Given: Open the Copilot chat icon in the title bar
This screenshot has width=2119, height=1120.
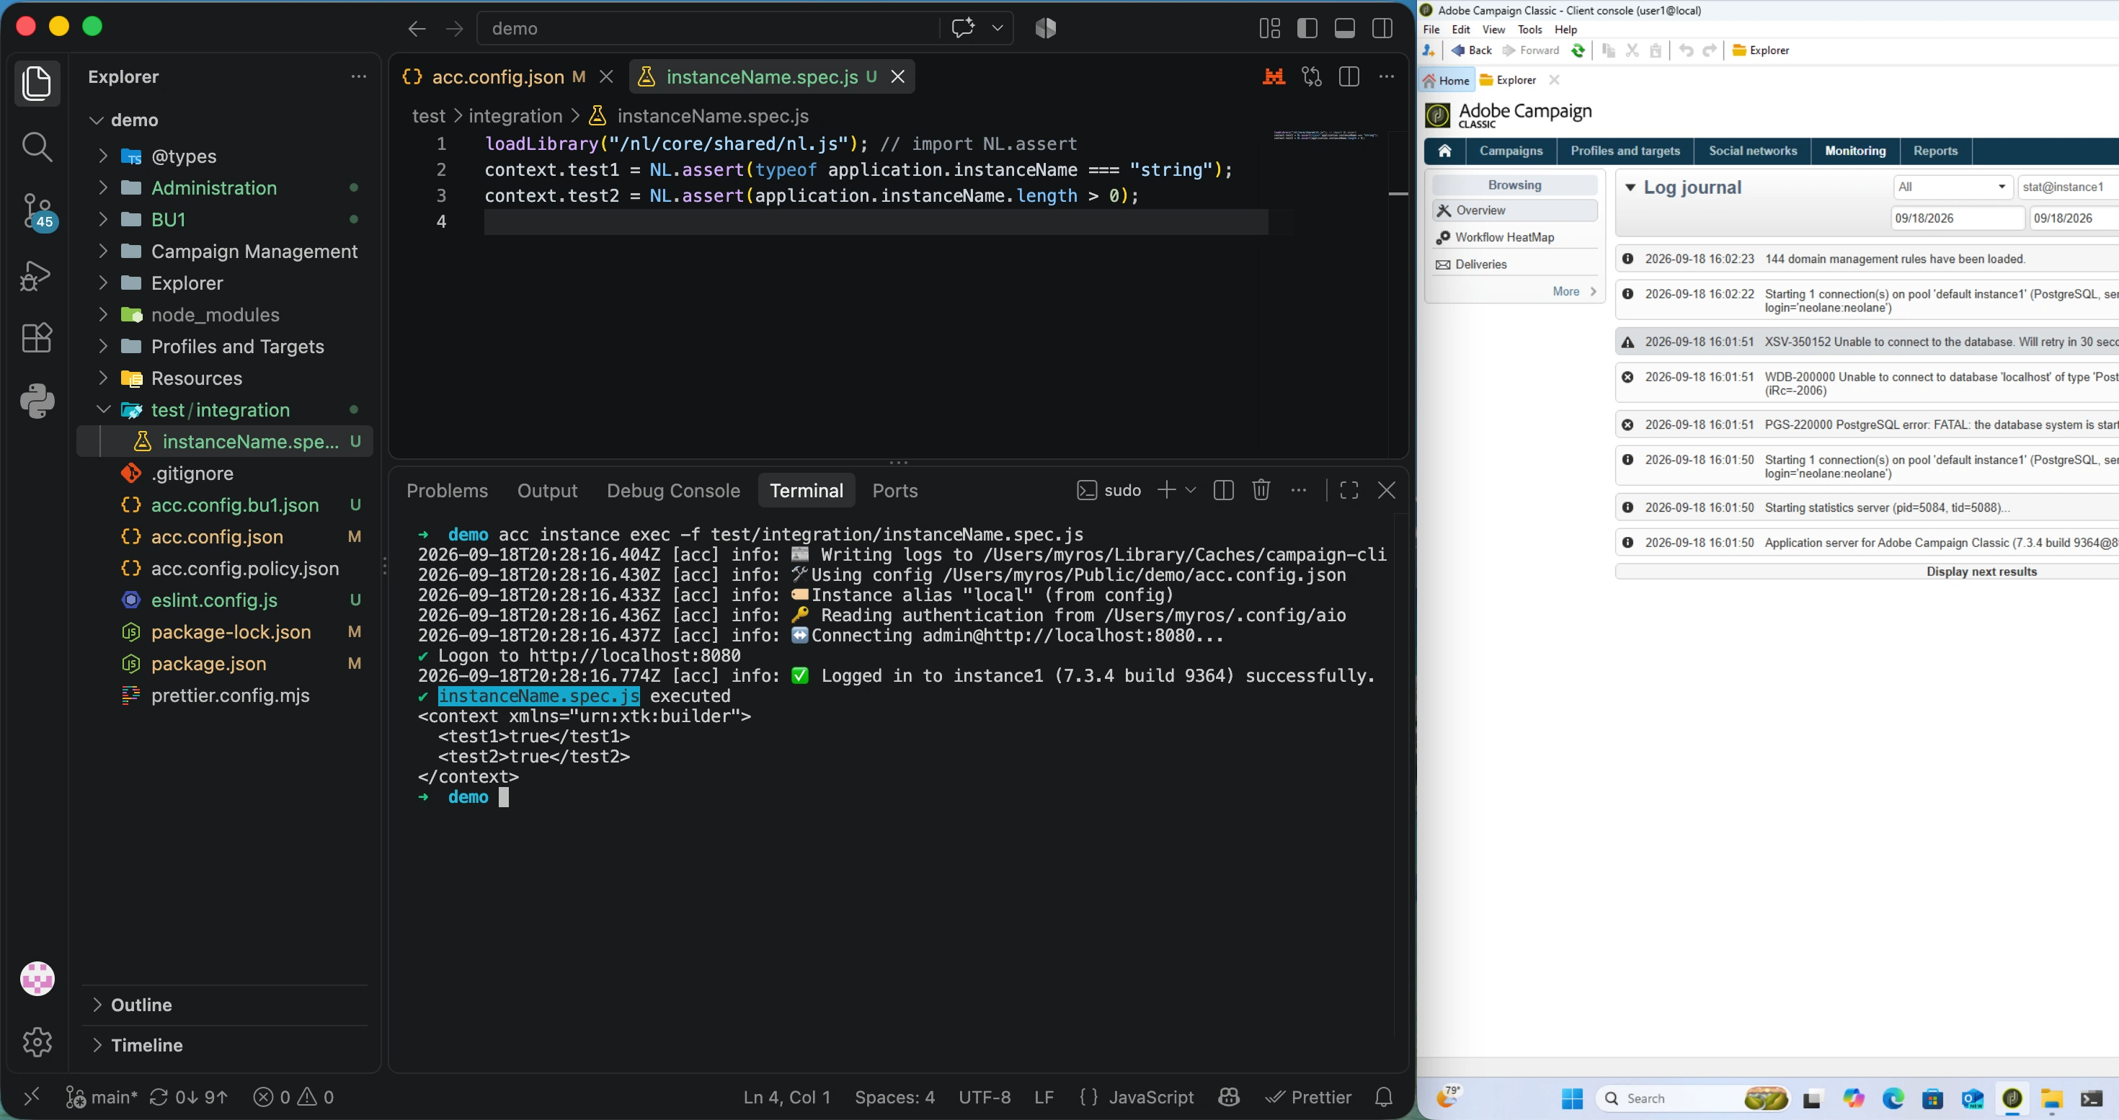Looking at the screenshot, I should pos(963,28).
